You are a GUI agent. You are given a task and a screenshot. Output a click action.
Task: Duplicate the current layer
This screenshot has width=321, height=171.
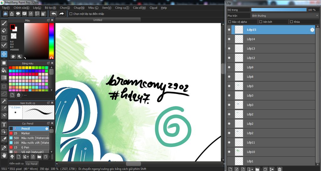(265, 169)
